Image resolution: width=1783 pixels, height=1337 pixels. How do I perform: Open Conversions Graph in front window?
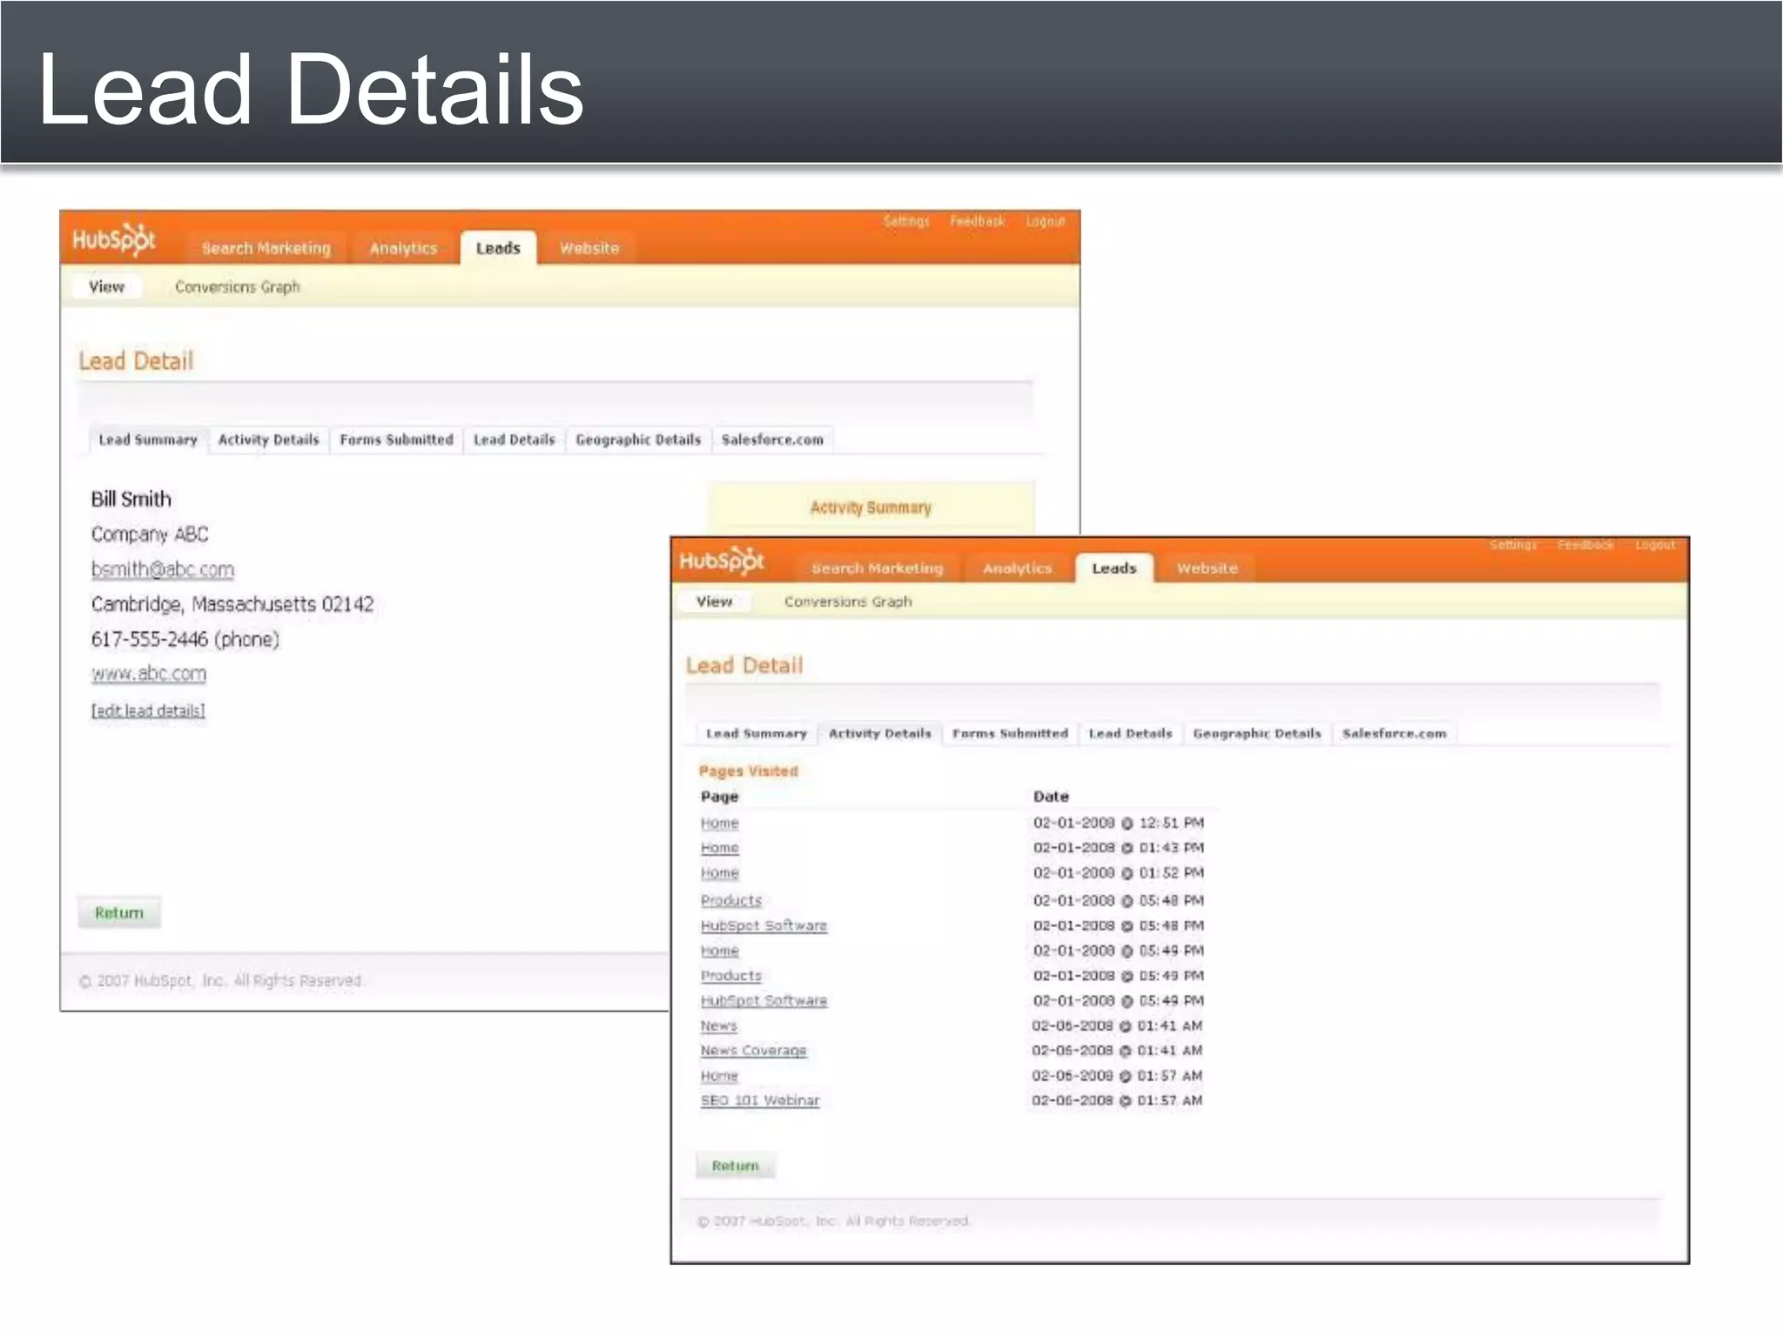pyautogui.click(x=848, y=601)
